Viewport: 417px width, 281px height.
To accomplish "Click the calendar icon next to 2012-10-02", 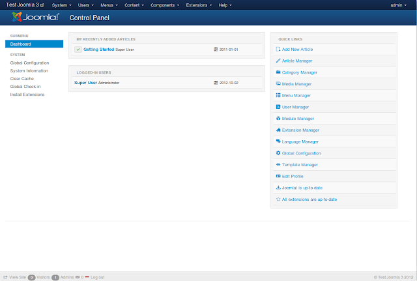I will point(216,83).
